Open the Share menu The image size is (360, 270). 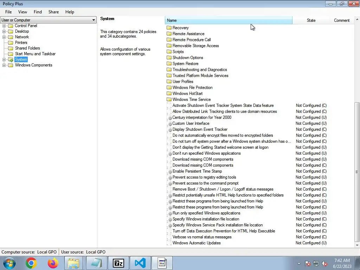[53, 12]
